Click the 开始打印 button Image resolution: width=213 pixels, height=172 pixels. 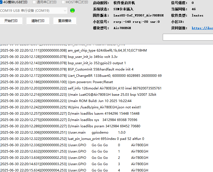pyautogui.click(x=11, y=21)
